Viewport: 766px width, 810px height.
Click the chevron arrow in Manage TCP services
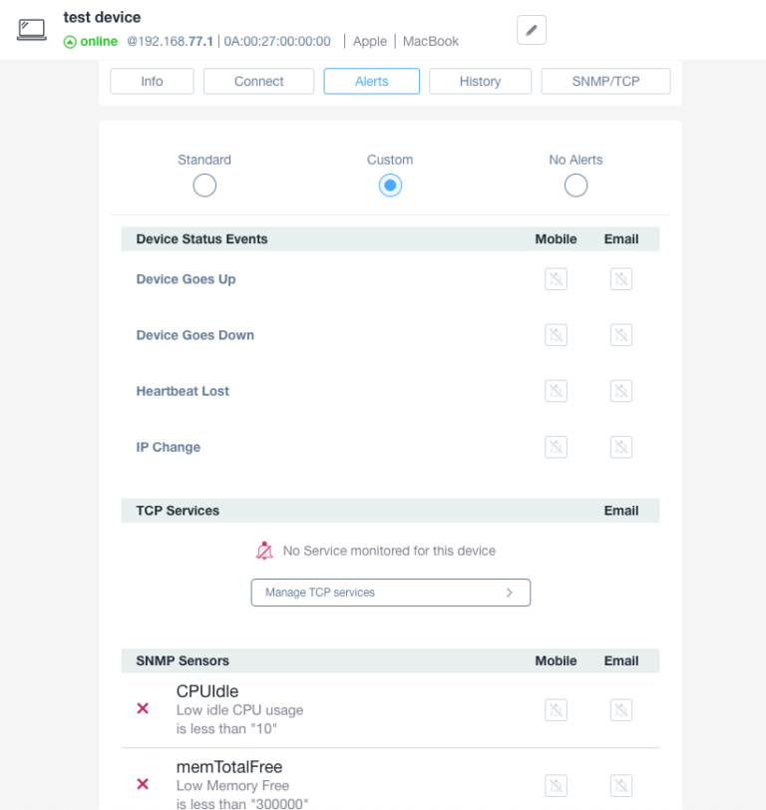click(510, 593)
